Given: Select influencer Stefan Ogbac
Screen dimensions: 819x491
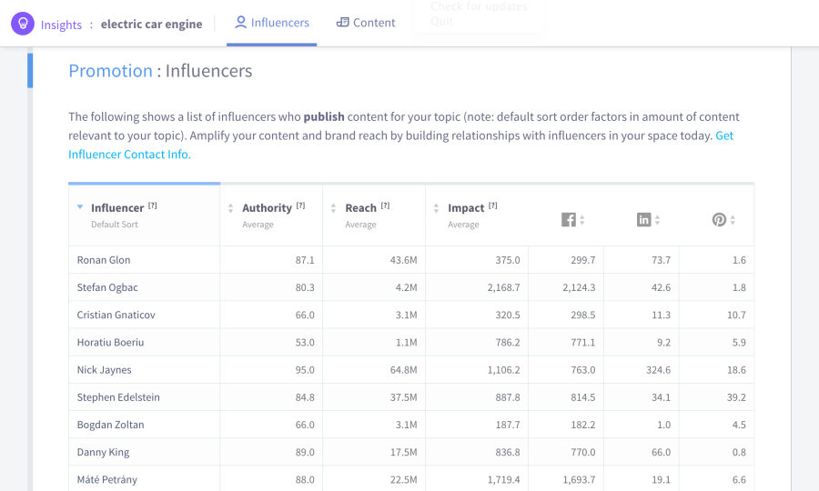Looking at the screenshot, I should (x=107, y=287).
